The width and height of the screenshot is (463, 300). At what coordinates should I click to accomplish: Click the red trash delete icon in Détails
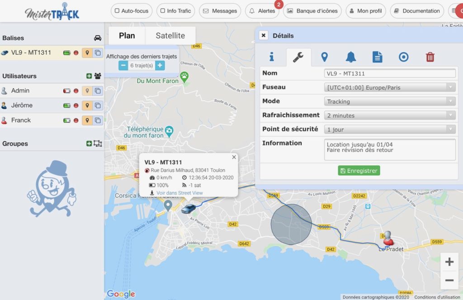[x=430, y=57]
